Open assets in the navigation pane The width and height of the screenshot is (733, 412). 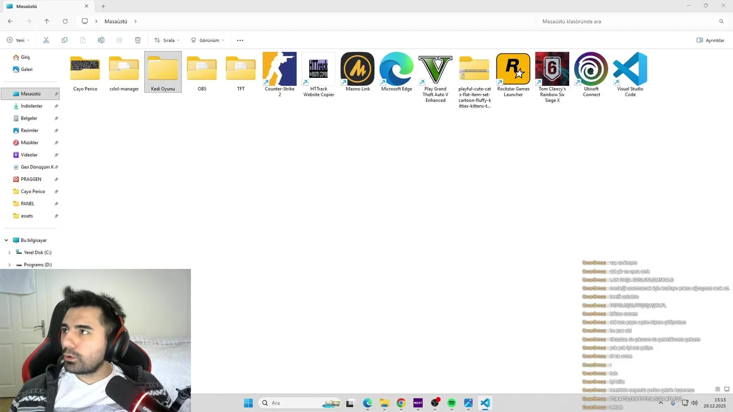26,216
